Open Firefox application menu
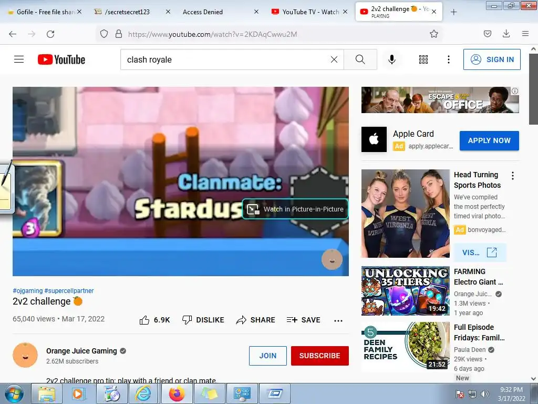The height and width of the screenshot is (404, 538). click(x=525, y=34)
